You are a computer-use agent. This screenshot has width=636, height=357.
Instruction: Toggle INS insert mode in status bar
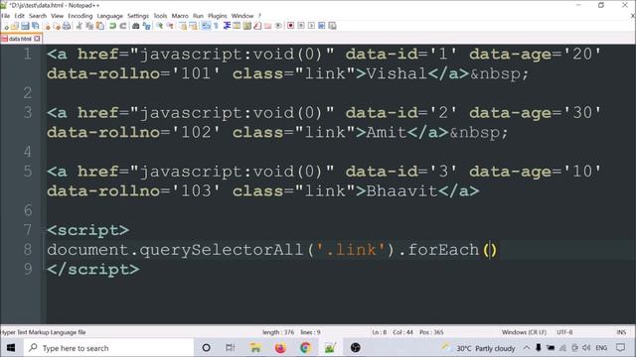click(621, 332)
